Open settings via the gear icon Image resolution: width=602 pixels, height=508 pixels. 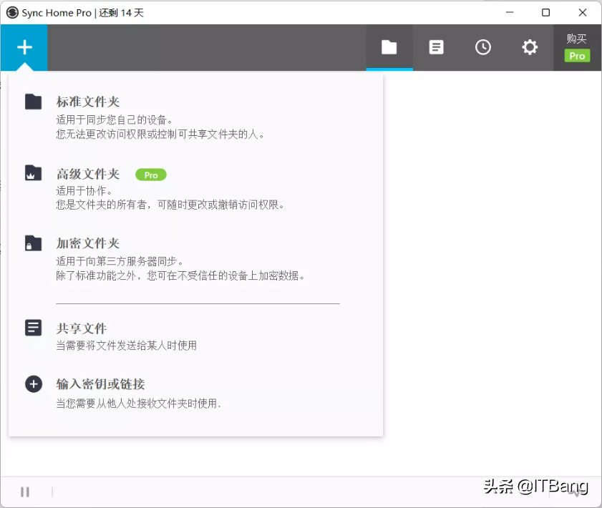(530, 47)
